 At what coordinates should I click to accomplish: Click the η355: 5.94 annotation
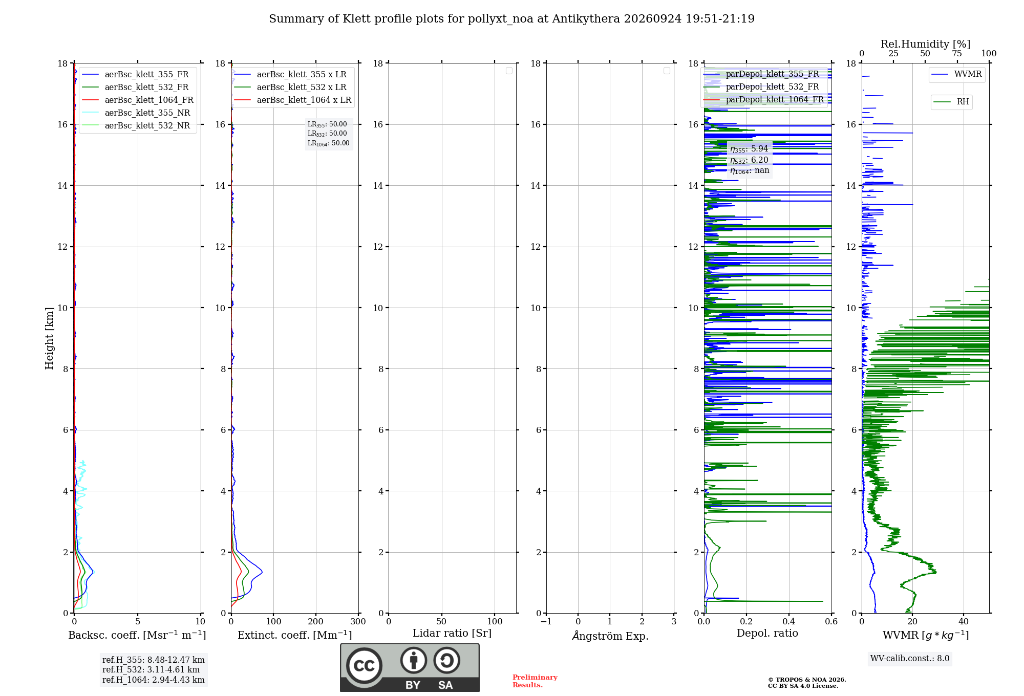[749, 149]
